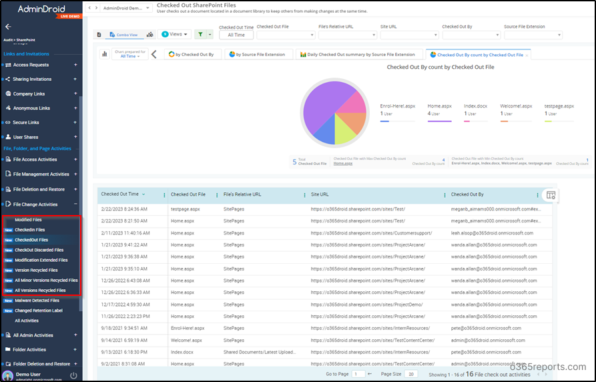Click the power logout icon
Screen dimensions: 596x382
point(73,375)
